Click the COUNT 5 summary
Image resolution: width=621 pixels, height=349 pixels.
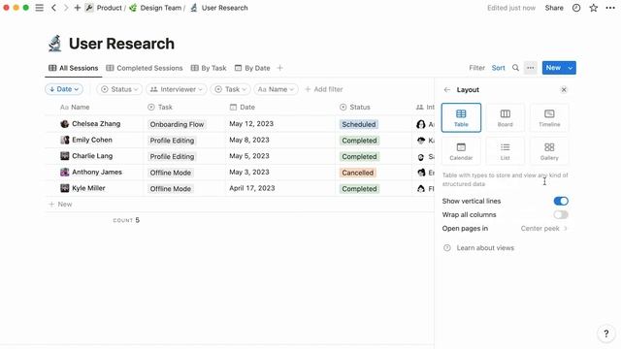click(x=126, y=220)
